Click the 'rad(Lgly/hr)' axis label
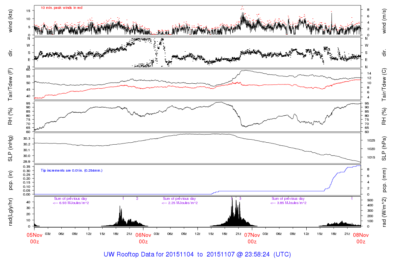The height and width of the screenshot is (270, 395). point(10,212)
